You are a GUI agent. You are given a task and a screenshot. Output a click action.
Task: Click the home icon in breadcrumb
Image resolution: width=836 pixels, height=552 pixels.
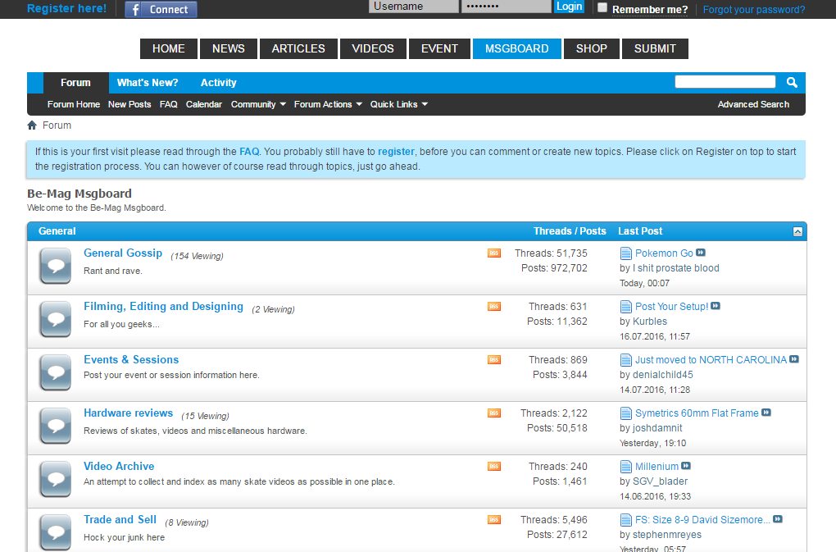click(x=32, y=125)
